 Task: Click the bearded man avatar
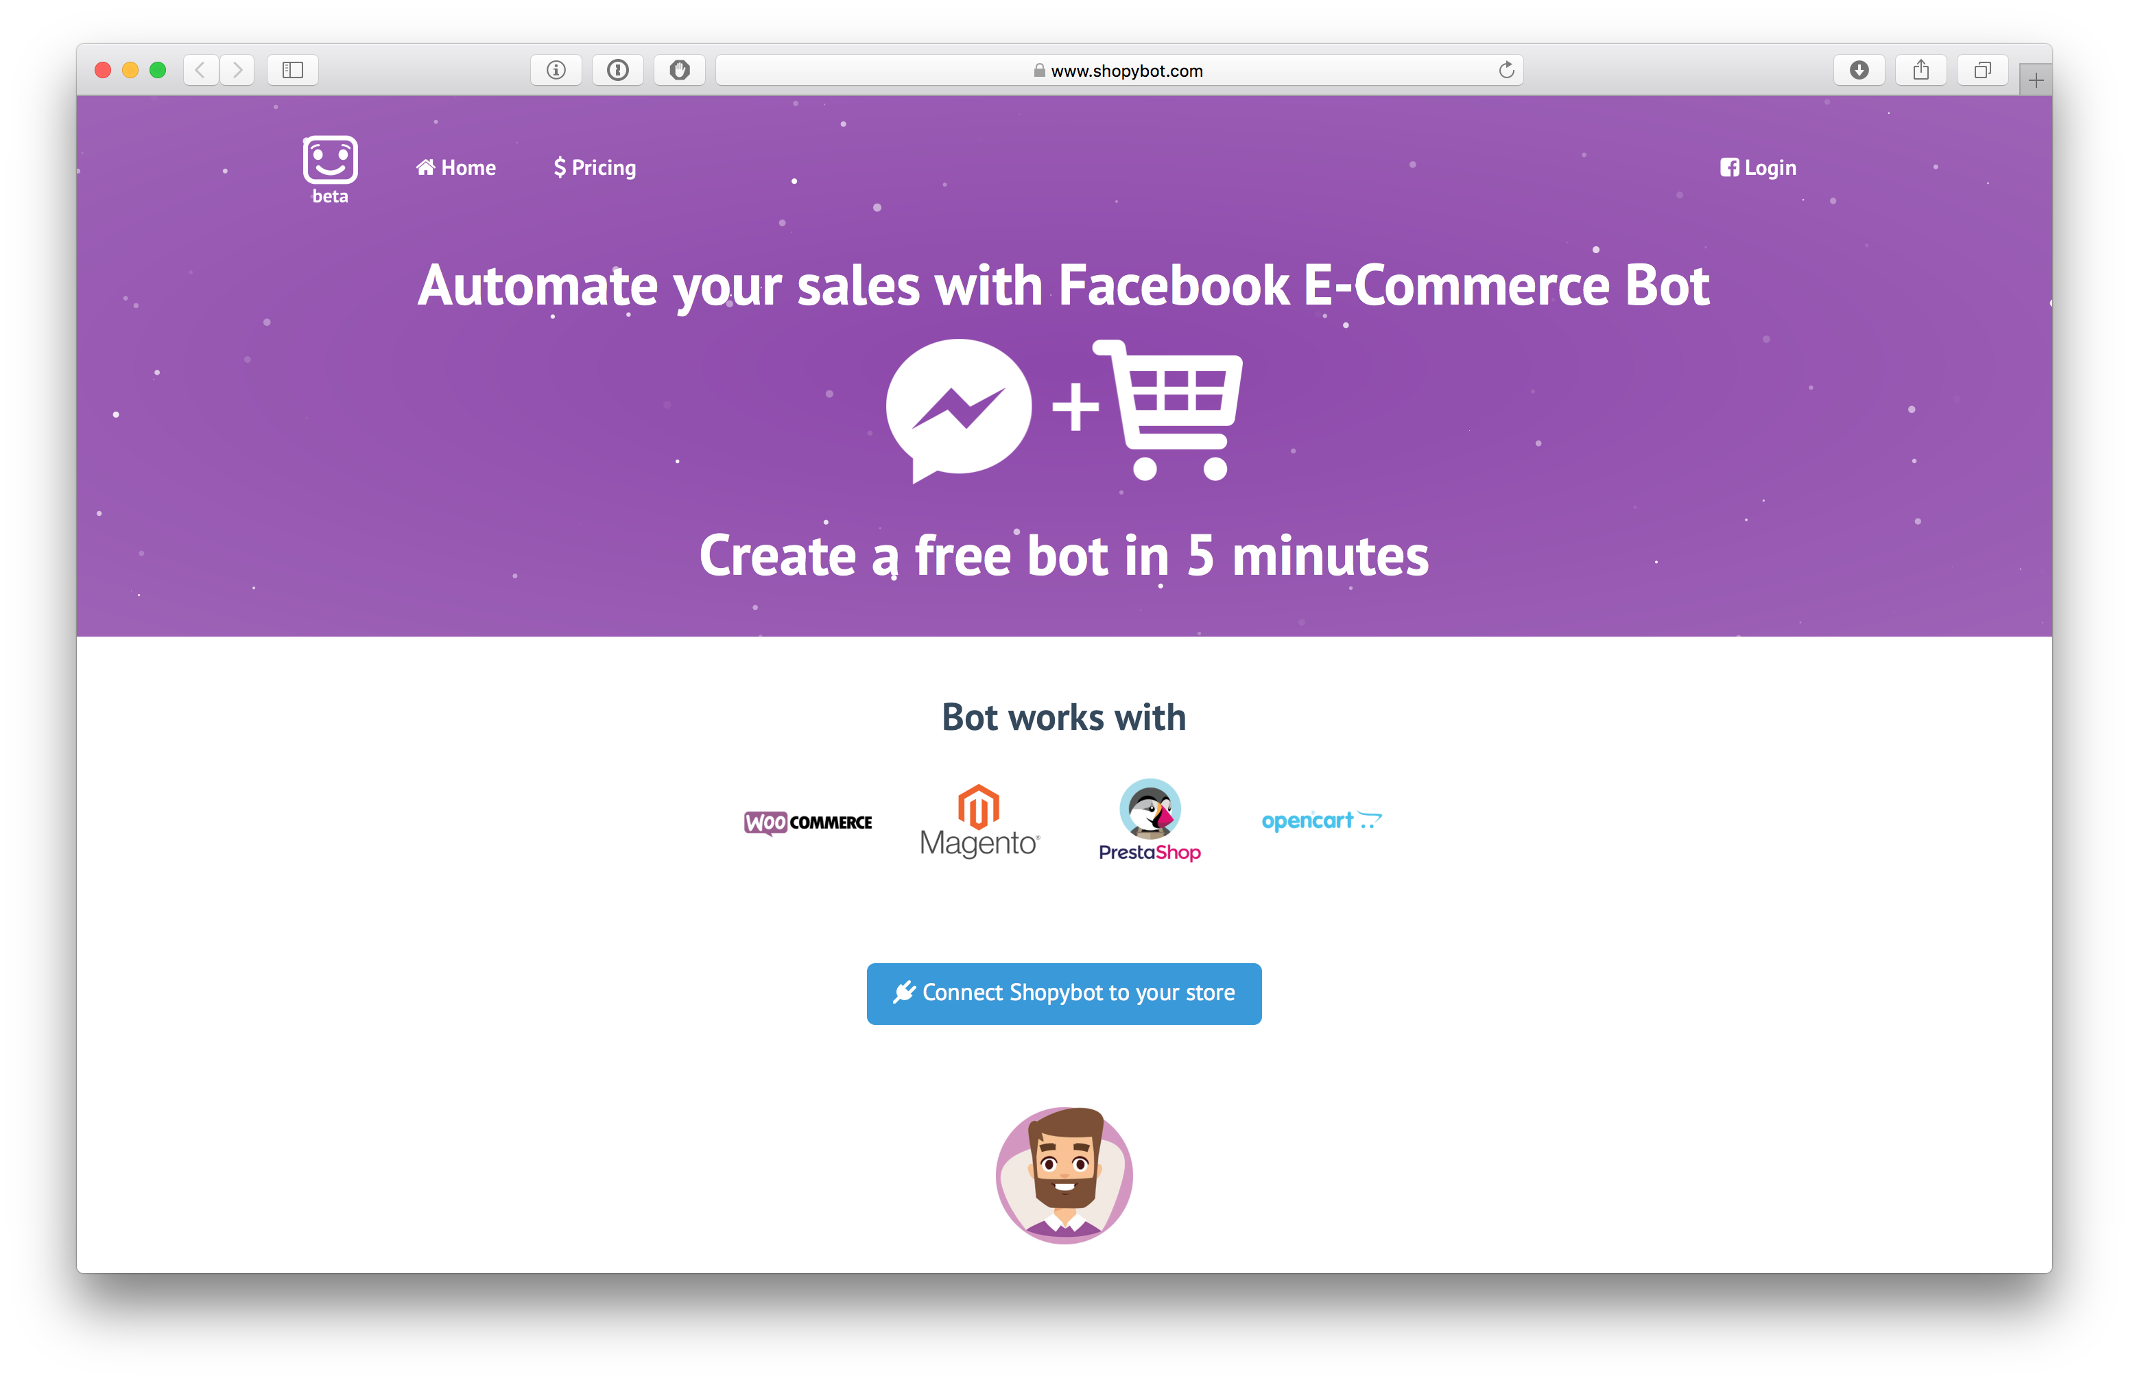(1064, 1175)
